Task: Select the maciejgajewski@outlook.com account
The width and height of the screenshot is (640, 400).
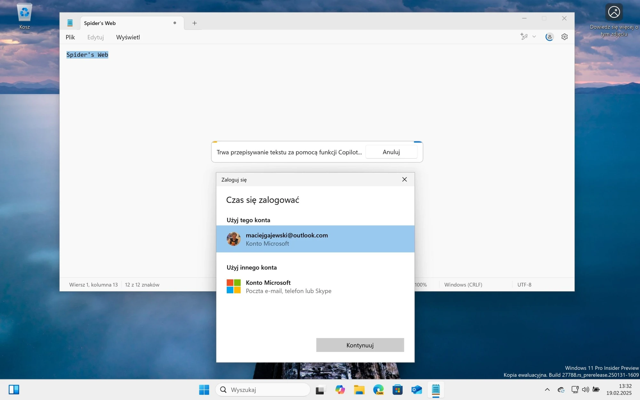Action: click(x=315, y=239)
